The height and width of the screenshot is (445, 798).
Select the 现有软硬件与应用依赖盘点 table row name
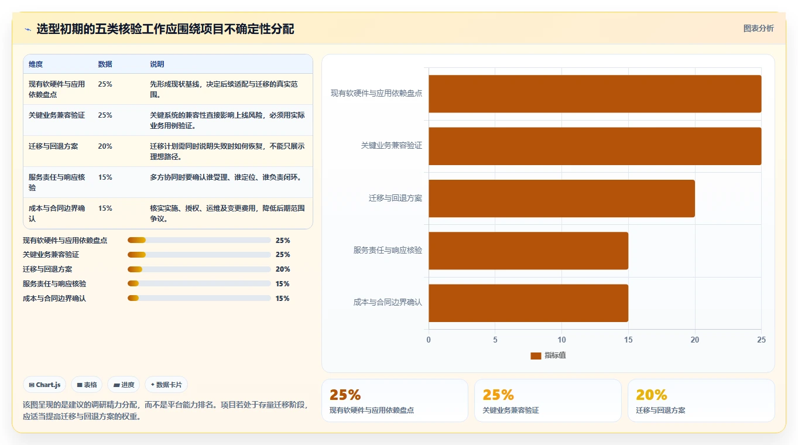[x=57, y=89]
